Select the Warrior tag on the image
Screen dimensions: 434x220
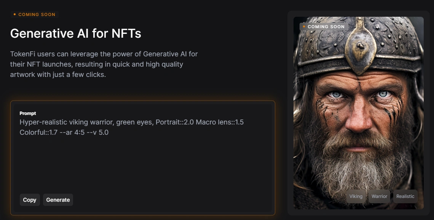coord(379,196)
